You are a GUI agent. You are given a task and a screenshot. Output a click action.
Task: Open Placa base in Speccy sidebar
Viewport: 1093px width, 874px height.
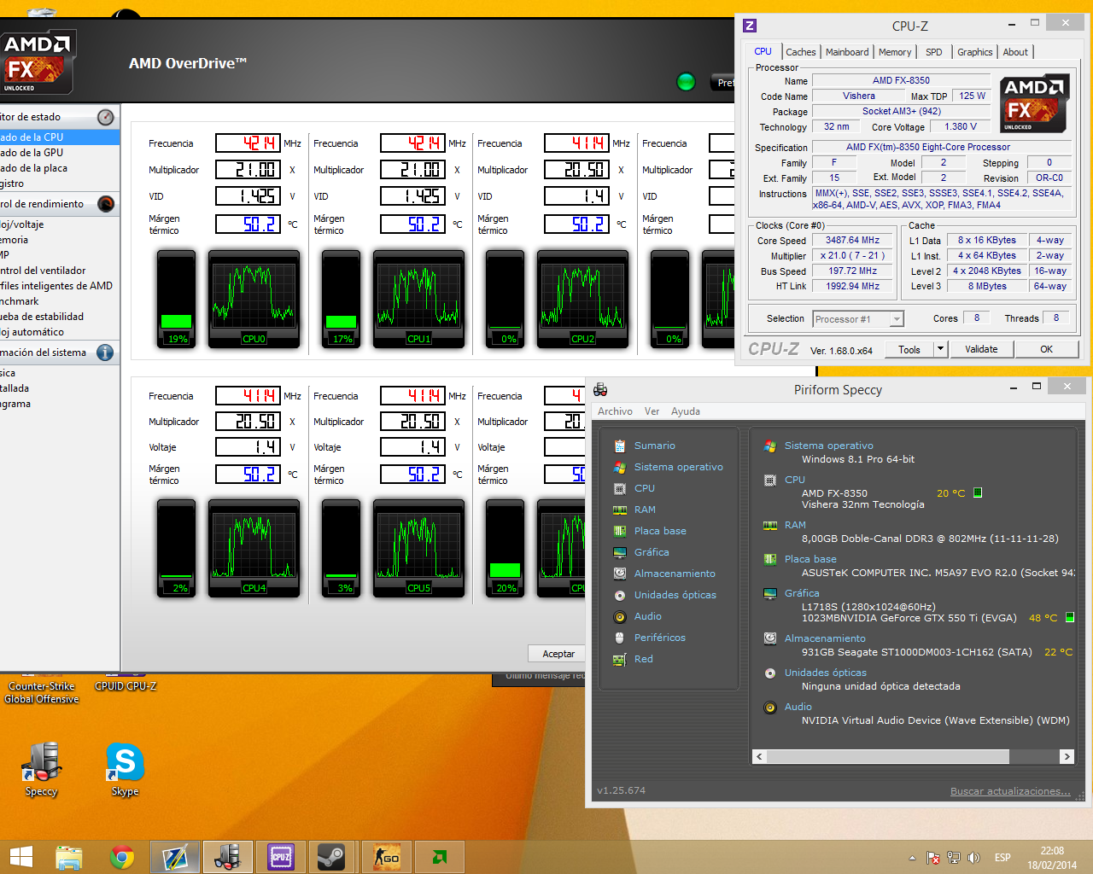pos(660,531)
